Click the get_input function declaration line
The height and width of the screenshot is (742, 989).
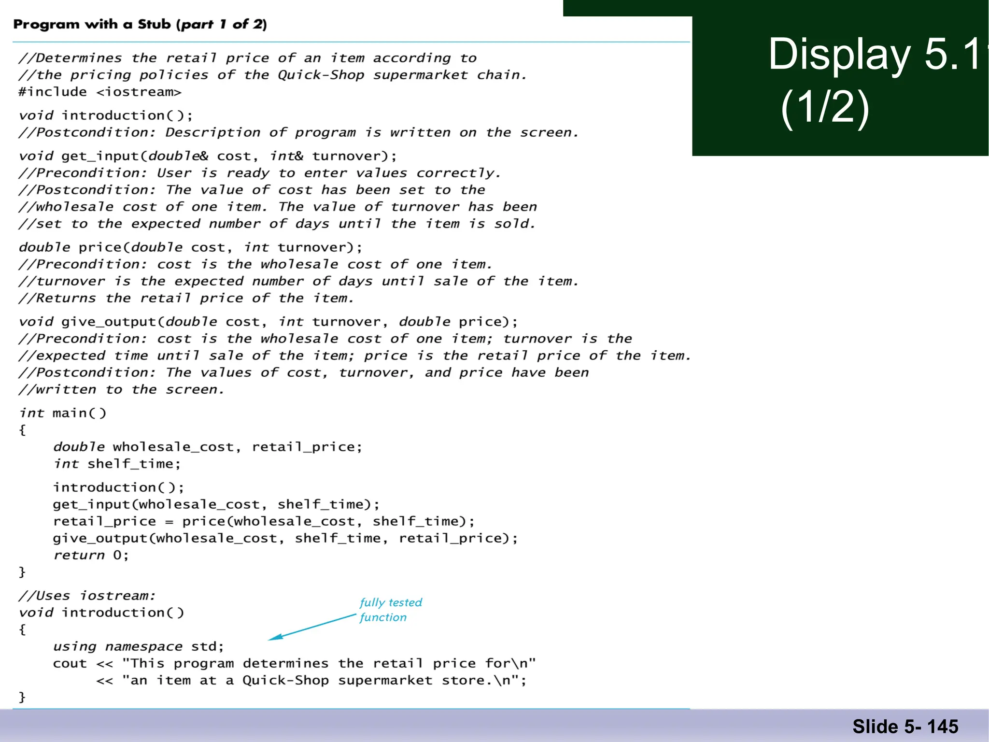point(208,156)
